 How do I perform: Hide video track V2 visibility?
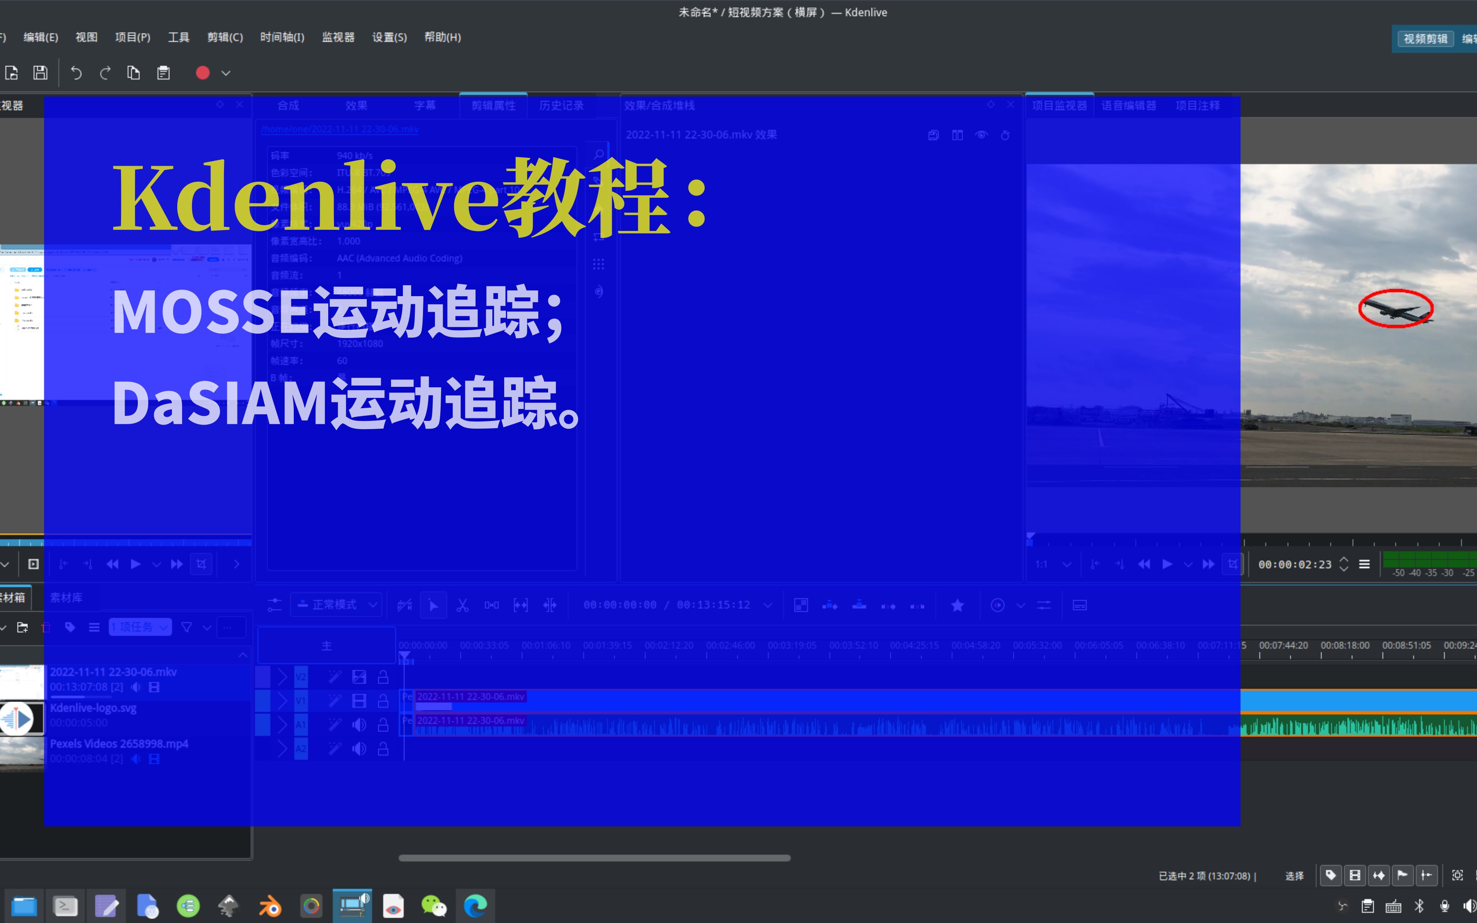[359, 676]
